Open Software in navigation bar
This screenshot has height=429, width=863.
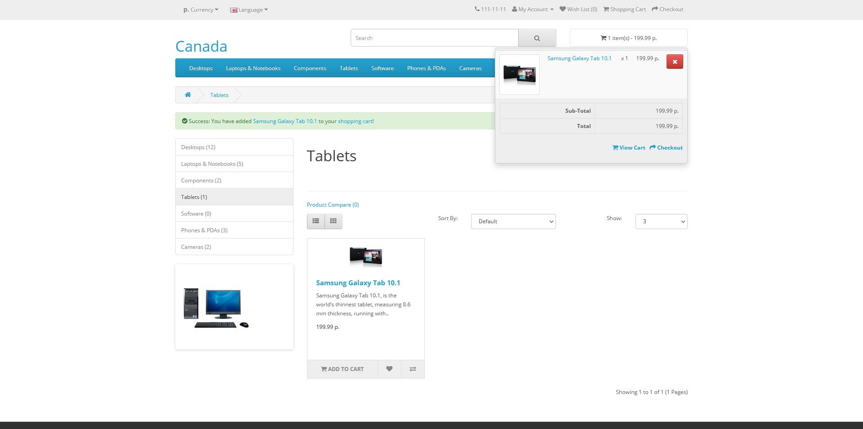[x=383, y=68]
